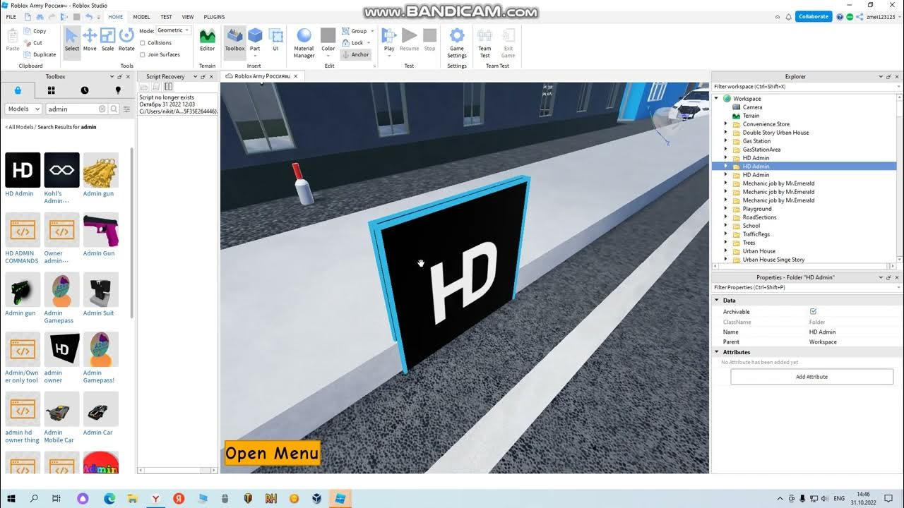Click the Toolbox search magnifier

(x=114, y=109)
